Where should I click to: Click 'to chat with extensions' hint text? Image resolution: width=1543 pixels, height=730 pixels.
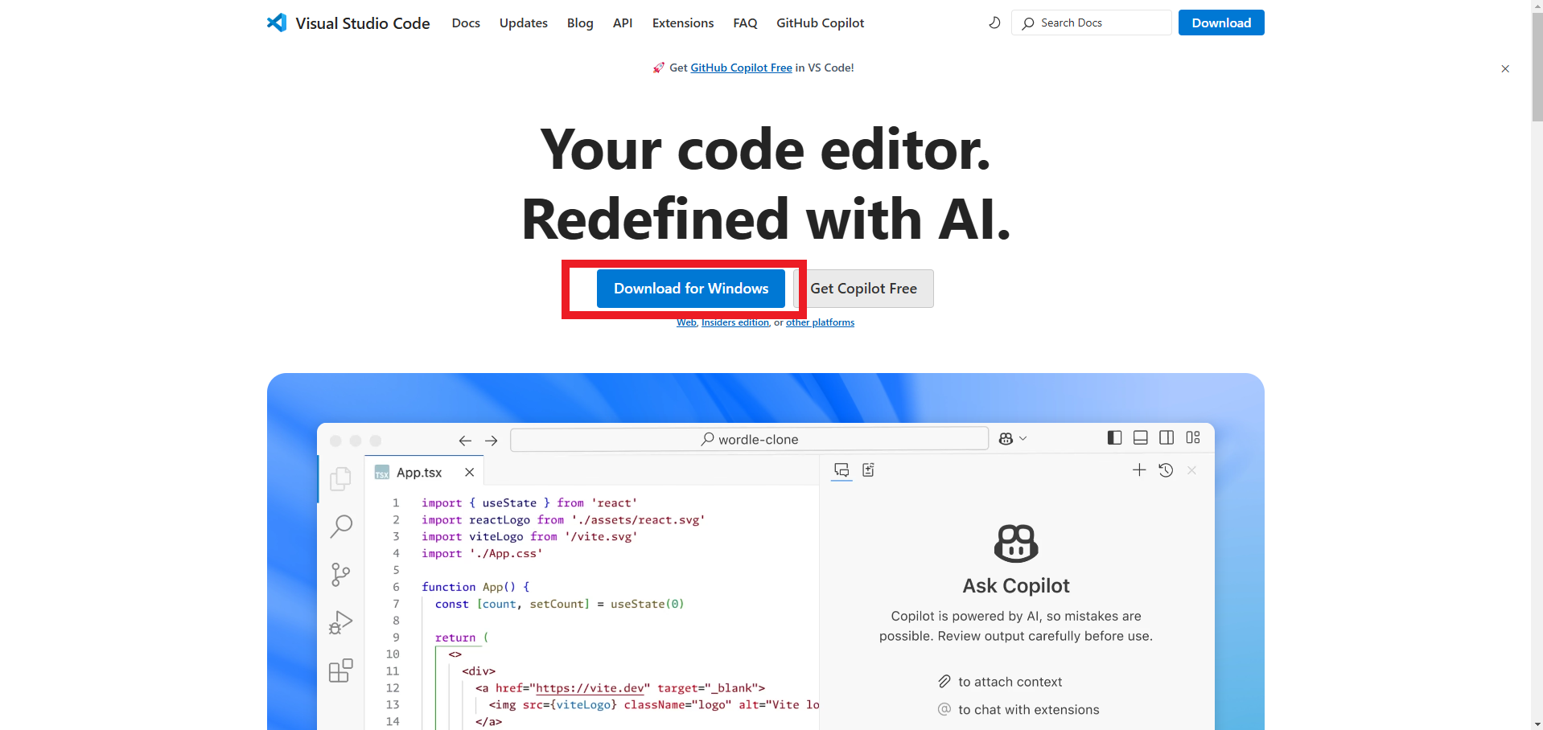[x=1028, y=710]
